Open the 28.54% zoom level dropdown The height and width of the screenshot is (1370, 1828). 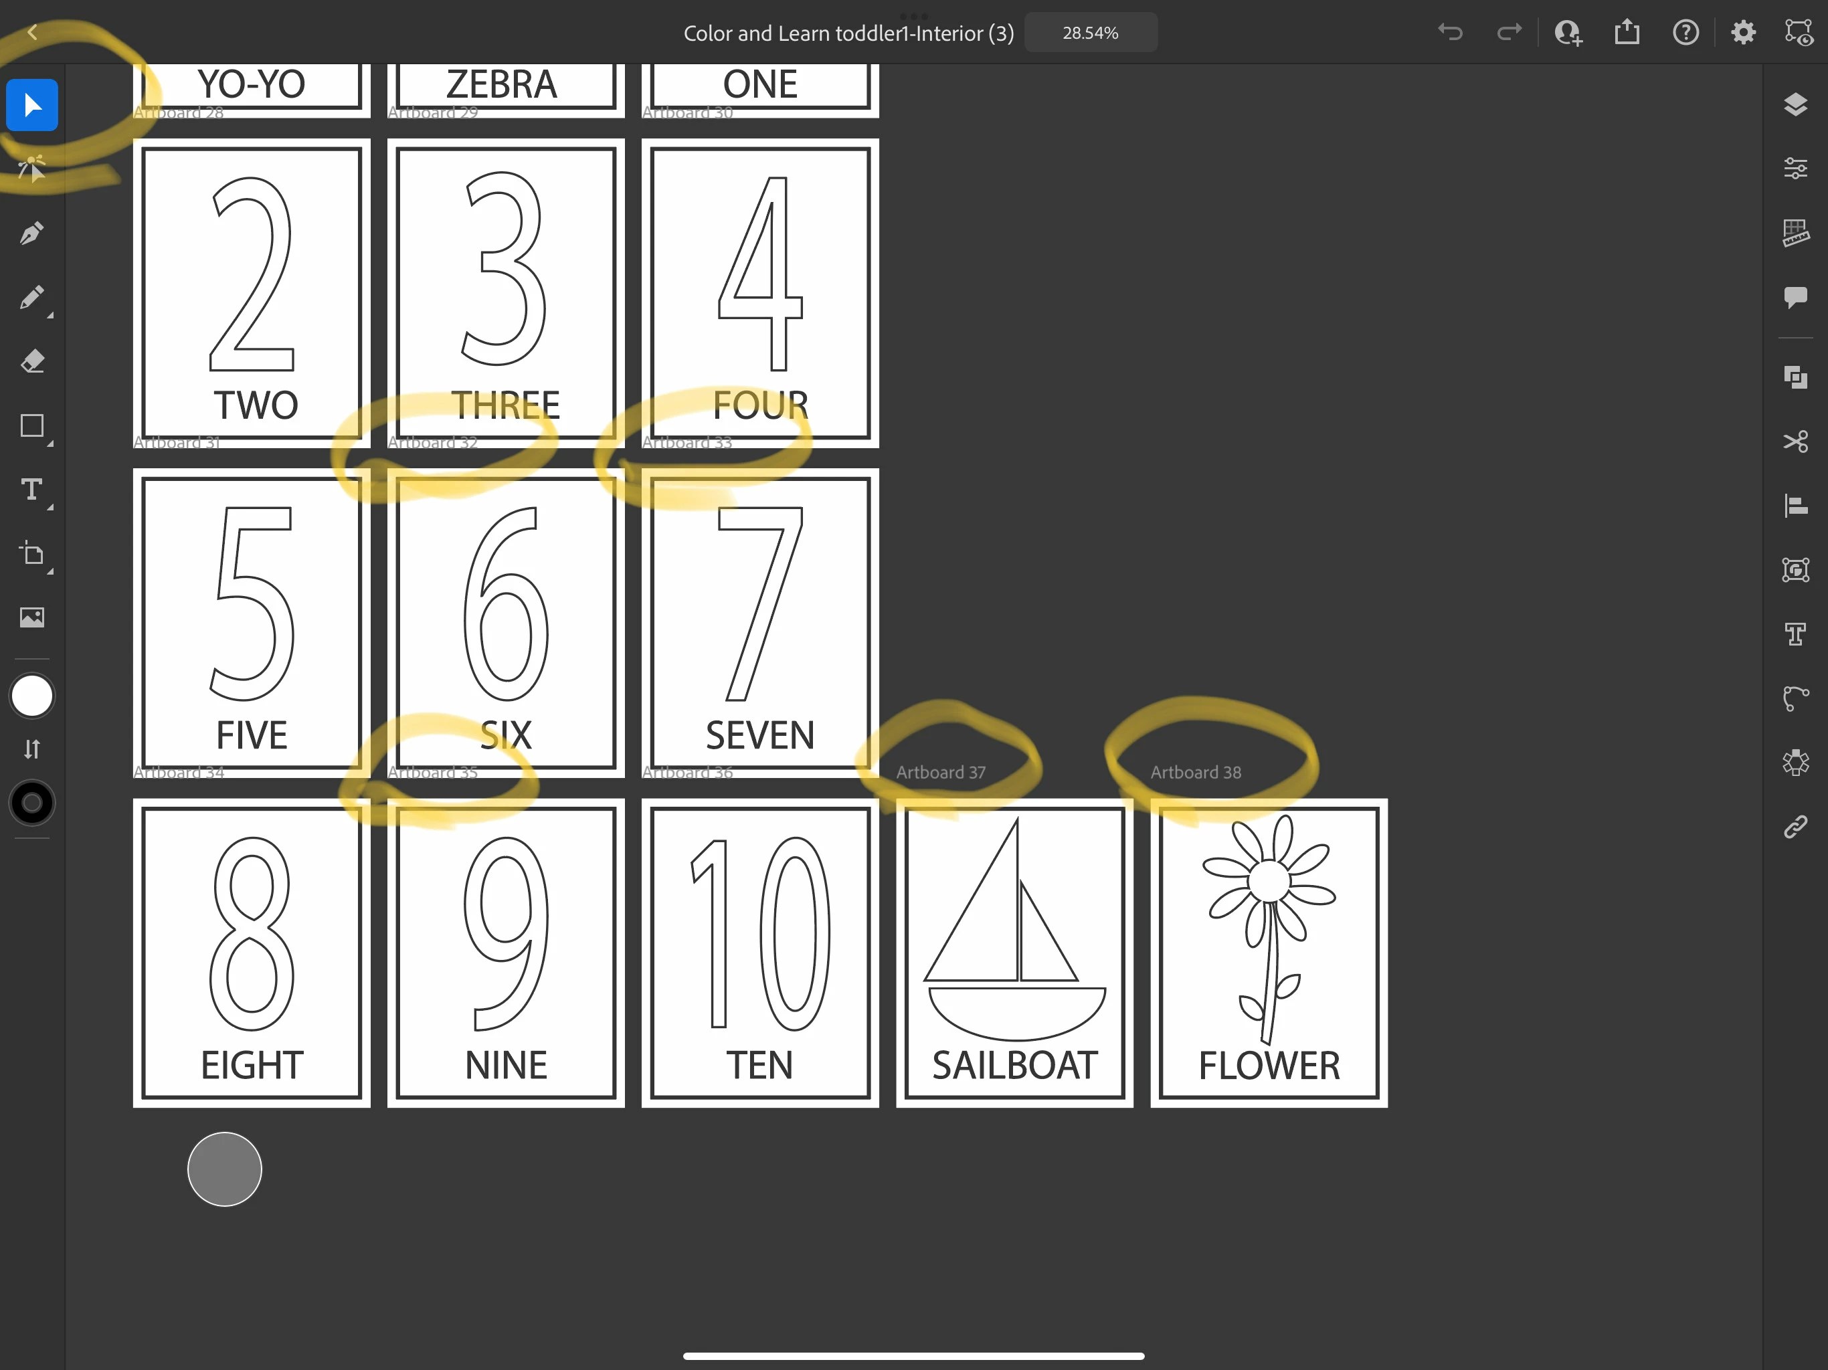tap(1090, 33)
